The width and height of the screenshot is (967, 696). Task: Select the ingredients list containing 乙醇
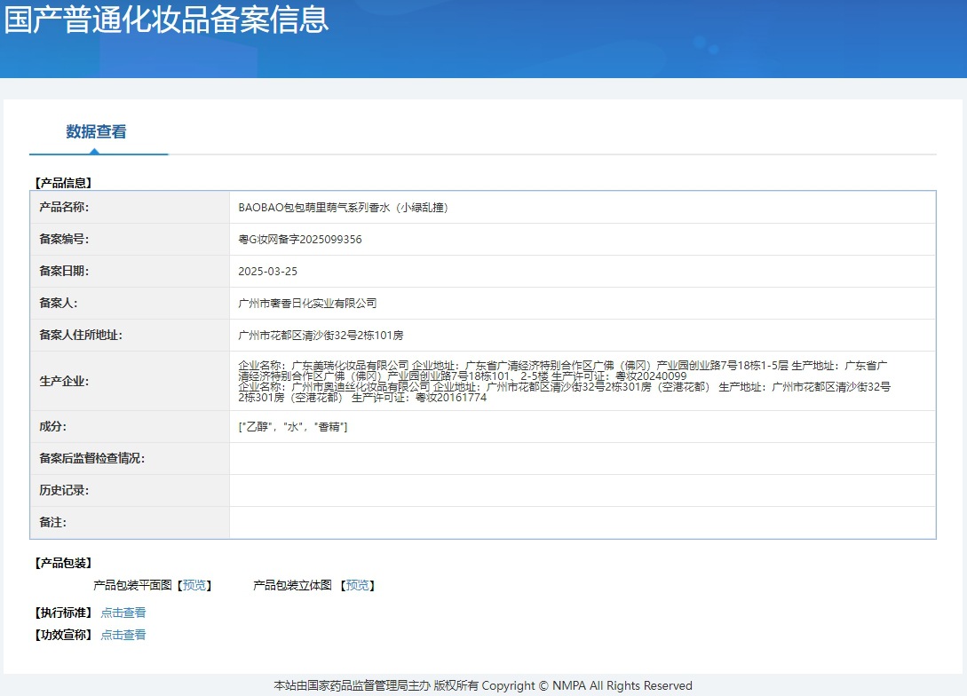(x=293, y=427)
